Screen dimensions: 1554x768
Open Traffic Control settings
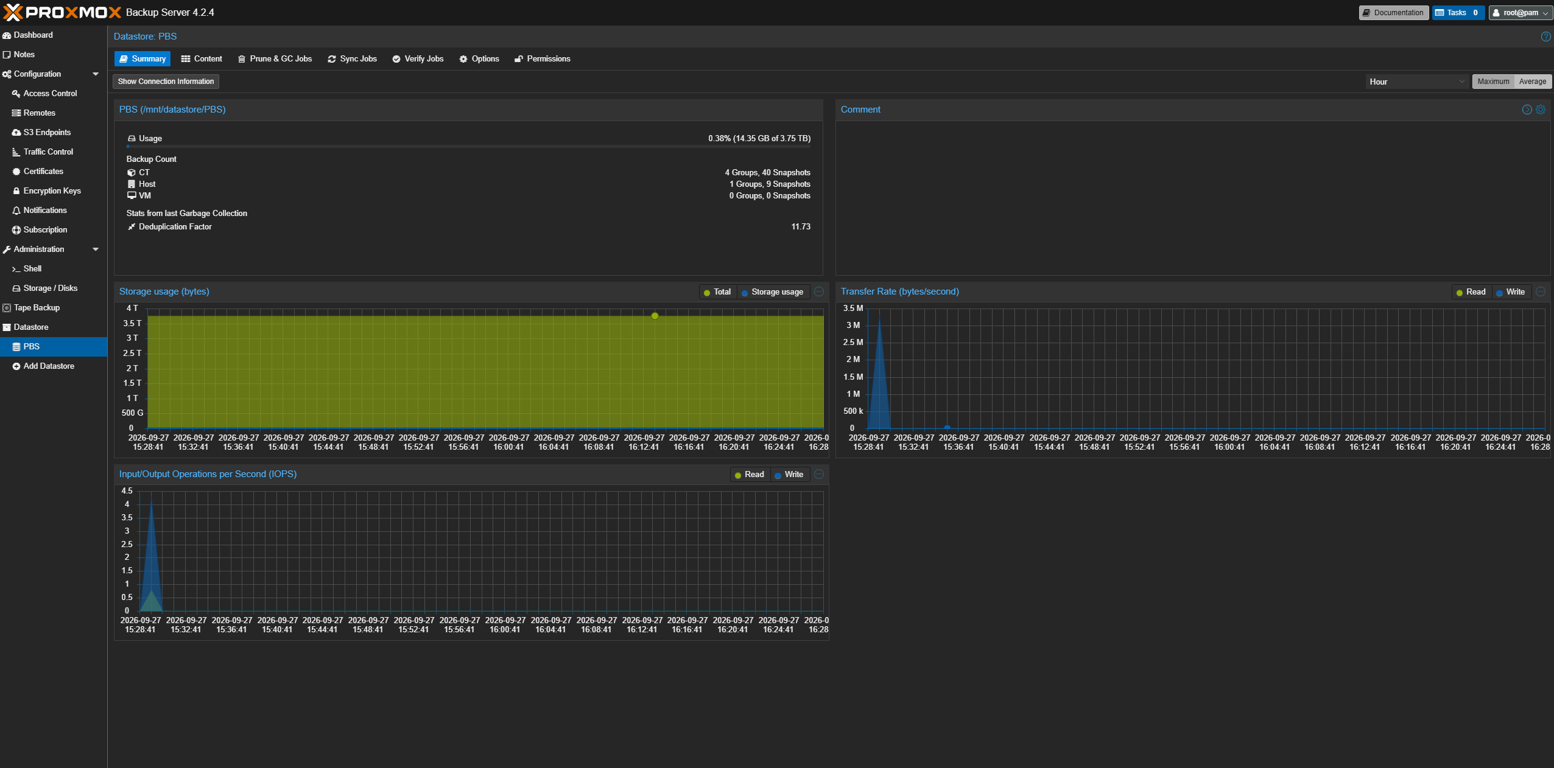click(54, 152)
